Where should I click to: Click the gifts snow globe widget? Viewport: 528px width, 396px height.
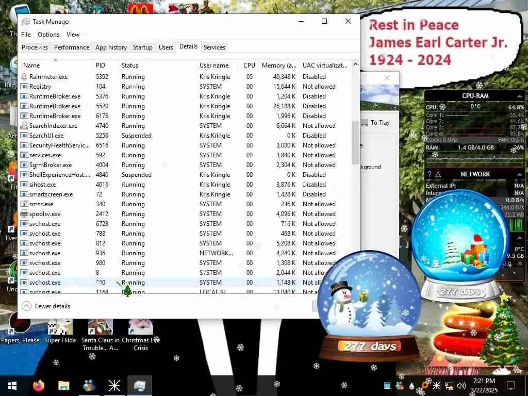click(x=460, y=246)
